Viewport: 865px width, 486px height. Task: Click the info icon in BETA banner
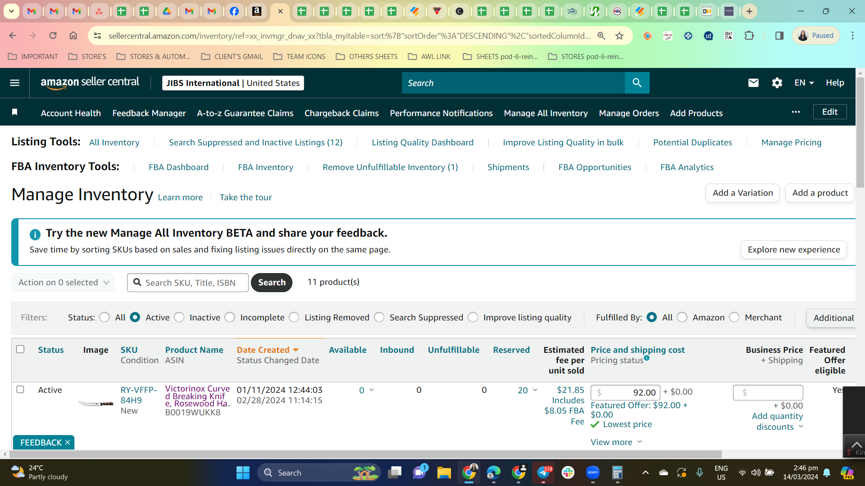point(35,234)
